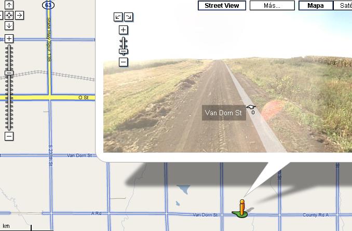This screenshot has height=231, width=352.
Task: Pan the map right with the arrow
Action: point(20,15)
